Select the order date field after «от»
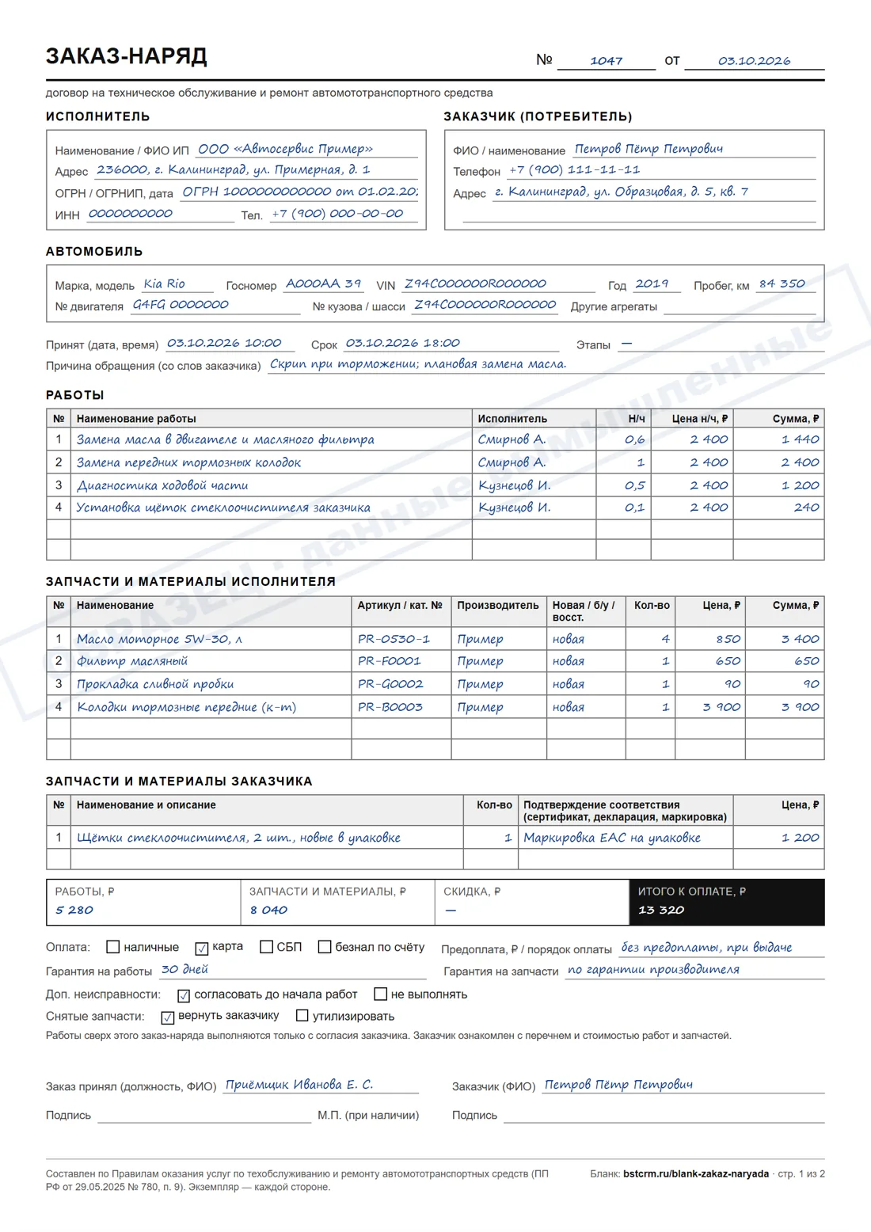871x1232 pixels. 755,61
